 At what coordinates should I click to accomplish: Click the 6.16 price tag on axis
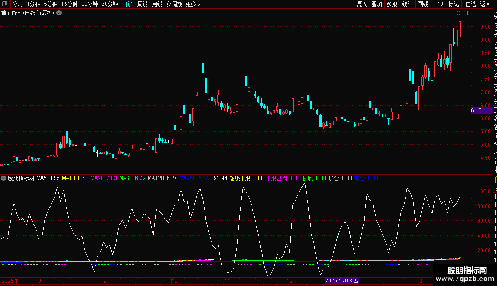click(x=482, y=110)
